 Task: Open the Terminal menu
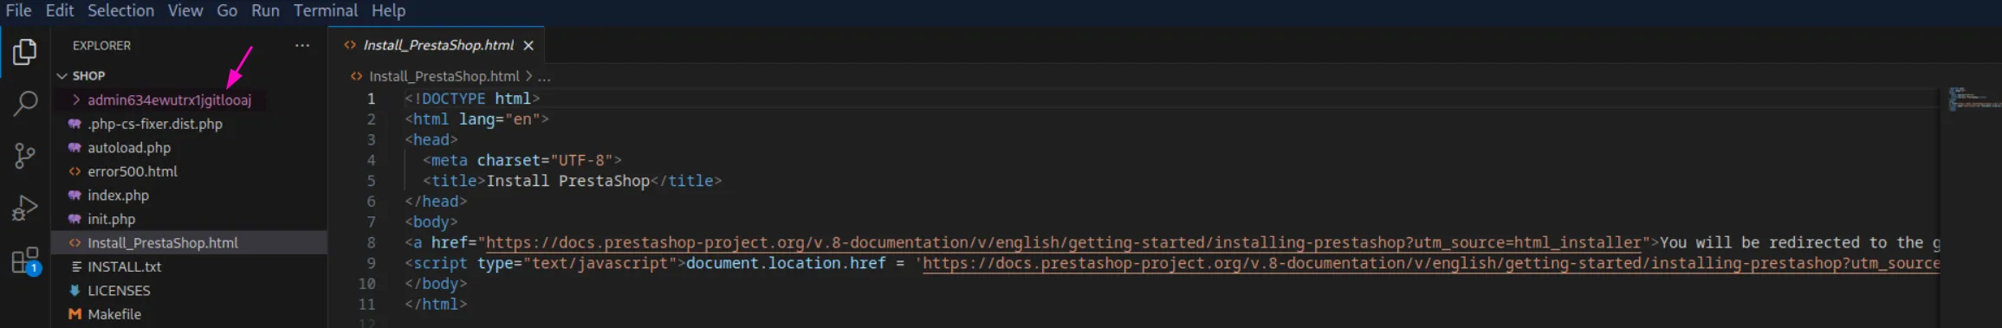click(326, 10)
